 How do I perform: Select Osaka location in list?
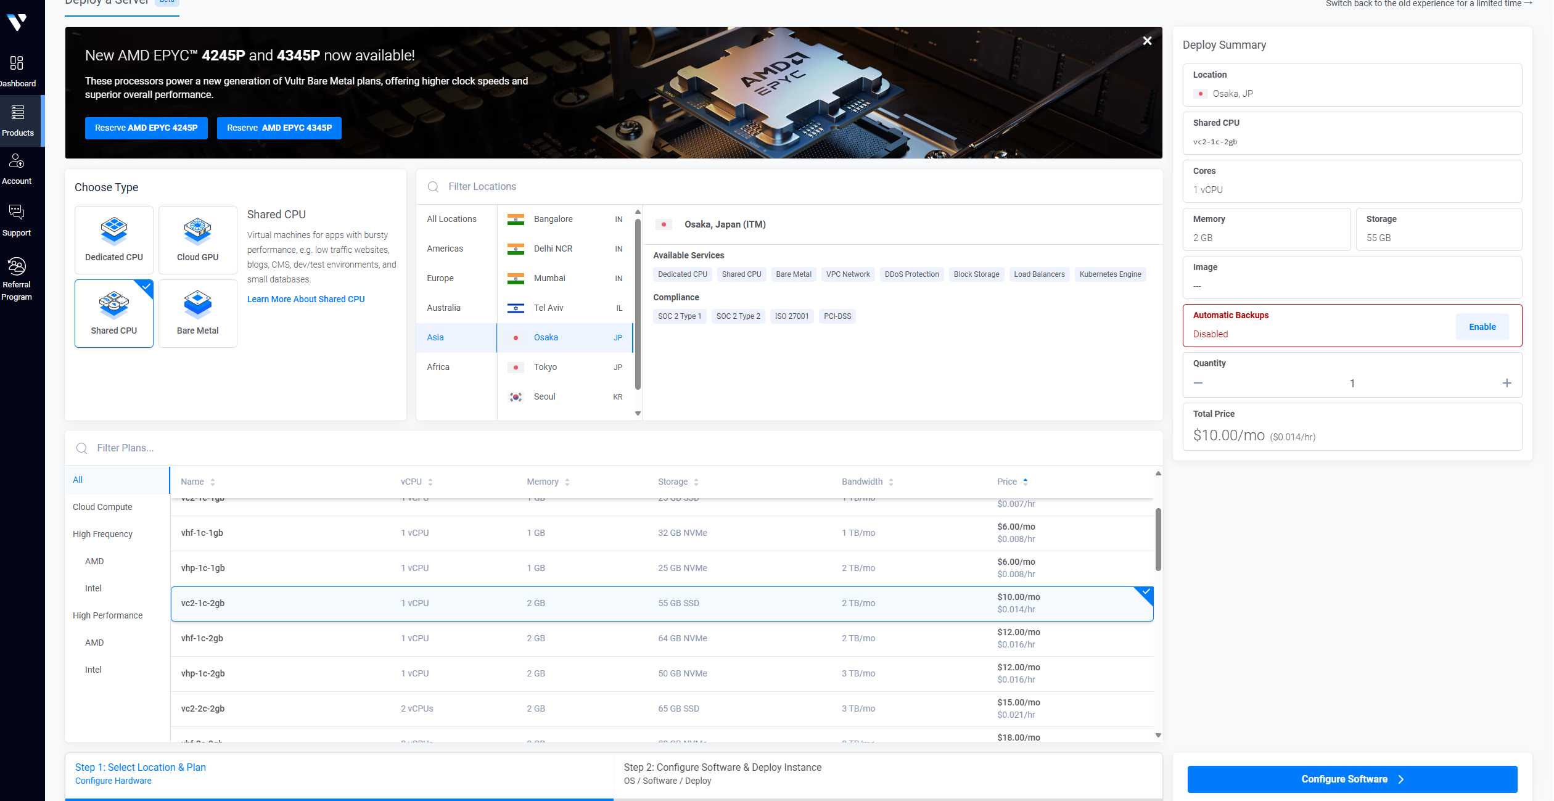pos(565,338)
